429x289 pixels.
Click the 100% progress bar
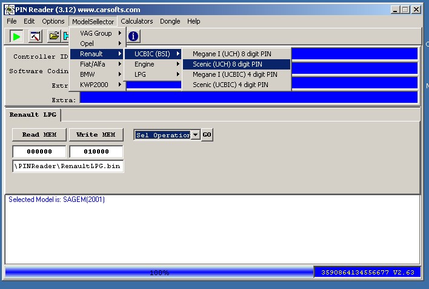159,273
